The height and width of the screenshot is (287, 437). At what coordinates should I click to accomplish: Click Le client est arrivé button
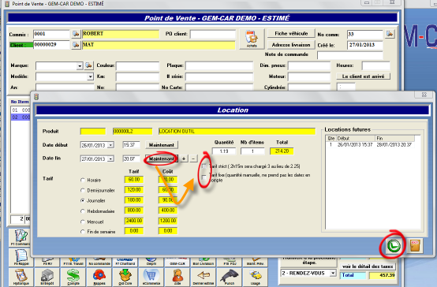[x=363, y=76]
